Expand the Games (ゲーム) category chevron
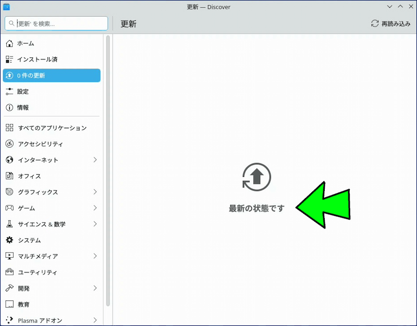 pyautogui.click(x=95, y=208)
